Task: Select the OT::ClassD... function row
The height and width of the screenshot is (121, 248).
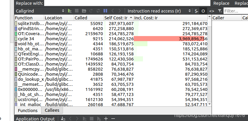Action: coord(111,64)
